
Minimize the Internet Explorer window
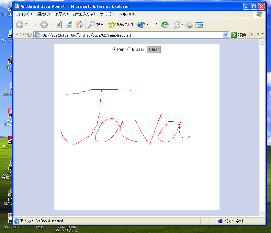246,6
